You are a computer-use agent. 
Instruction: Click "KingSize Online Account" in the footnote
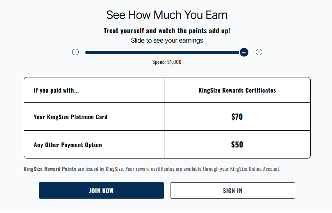coord(255,169)
